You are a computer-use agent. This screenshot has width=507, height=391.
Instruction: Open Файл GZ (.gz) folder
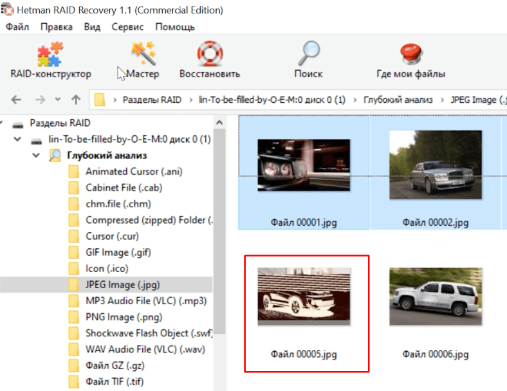coord(115,365)
